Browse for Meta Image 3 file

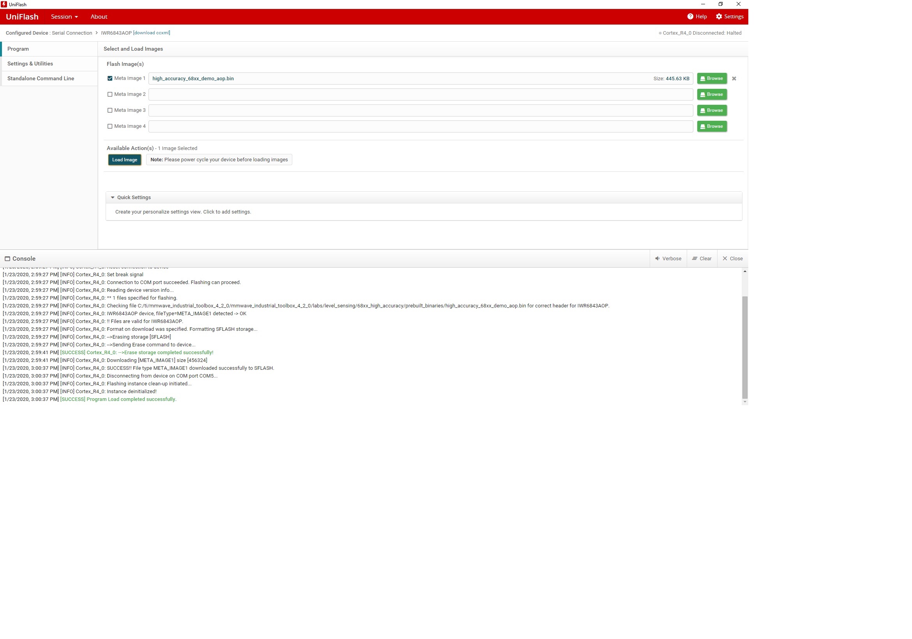[x=711, y=110]
